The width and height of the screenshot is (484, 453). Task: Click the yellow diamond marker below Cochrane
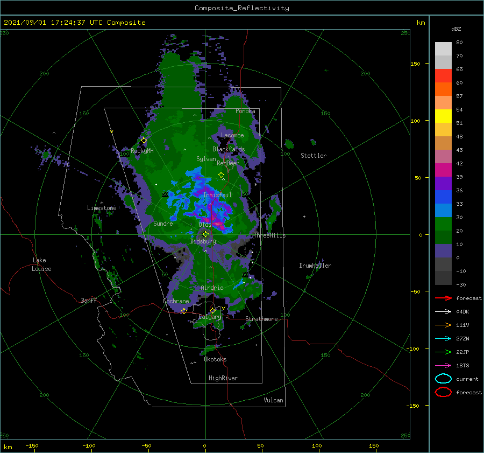[x=184, y=311]
